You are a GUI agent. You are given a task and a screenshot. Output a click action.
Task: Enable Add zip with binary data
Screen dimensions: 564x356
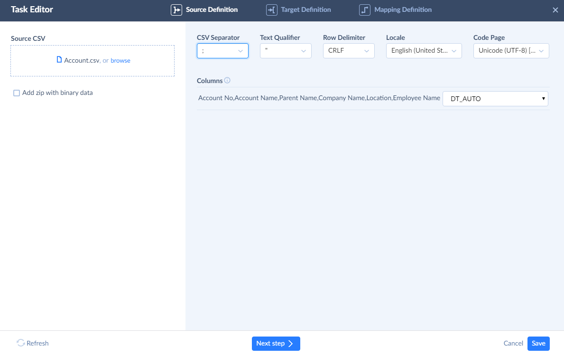point(17,93)
